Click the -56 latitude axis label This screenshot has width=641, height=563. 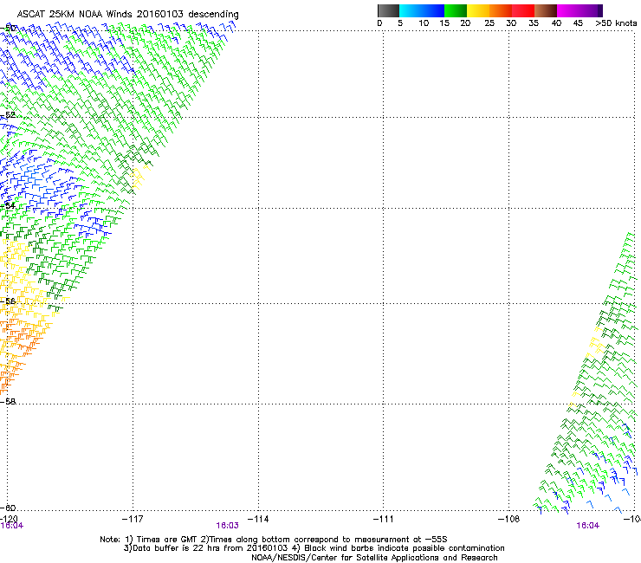8,301
